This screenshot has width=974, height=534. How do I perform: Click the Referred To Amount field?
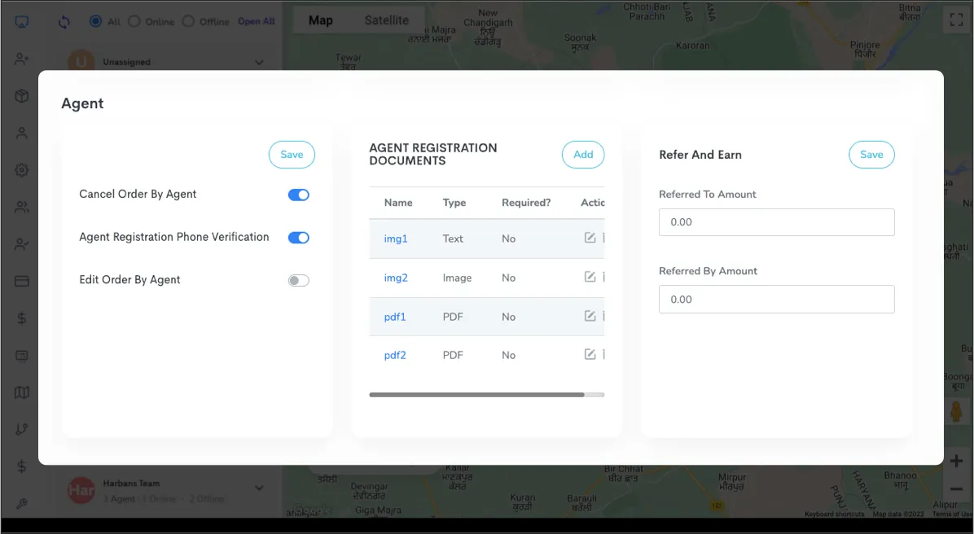[x=776, y=222]
